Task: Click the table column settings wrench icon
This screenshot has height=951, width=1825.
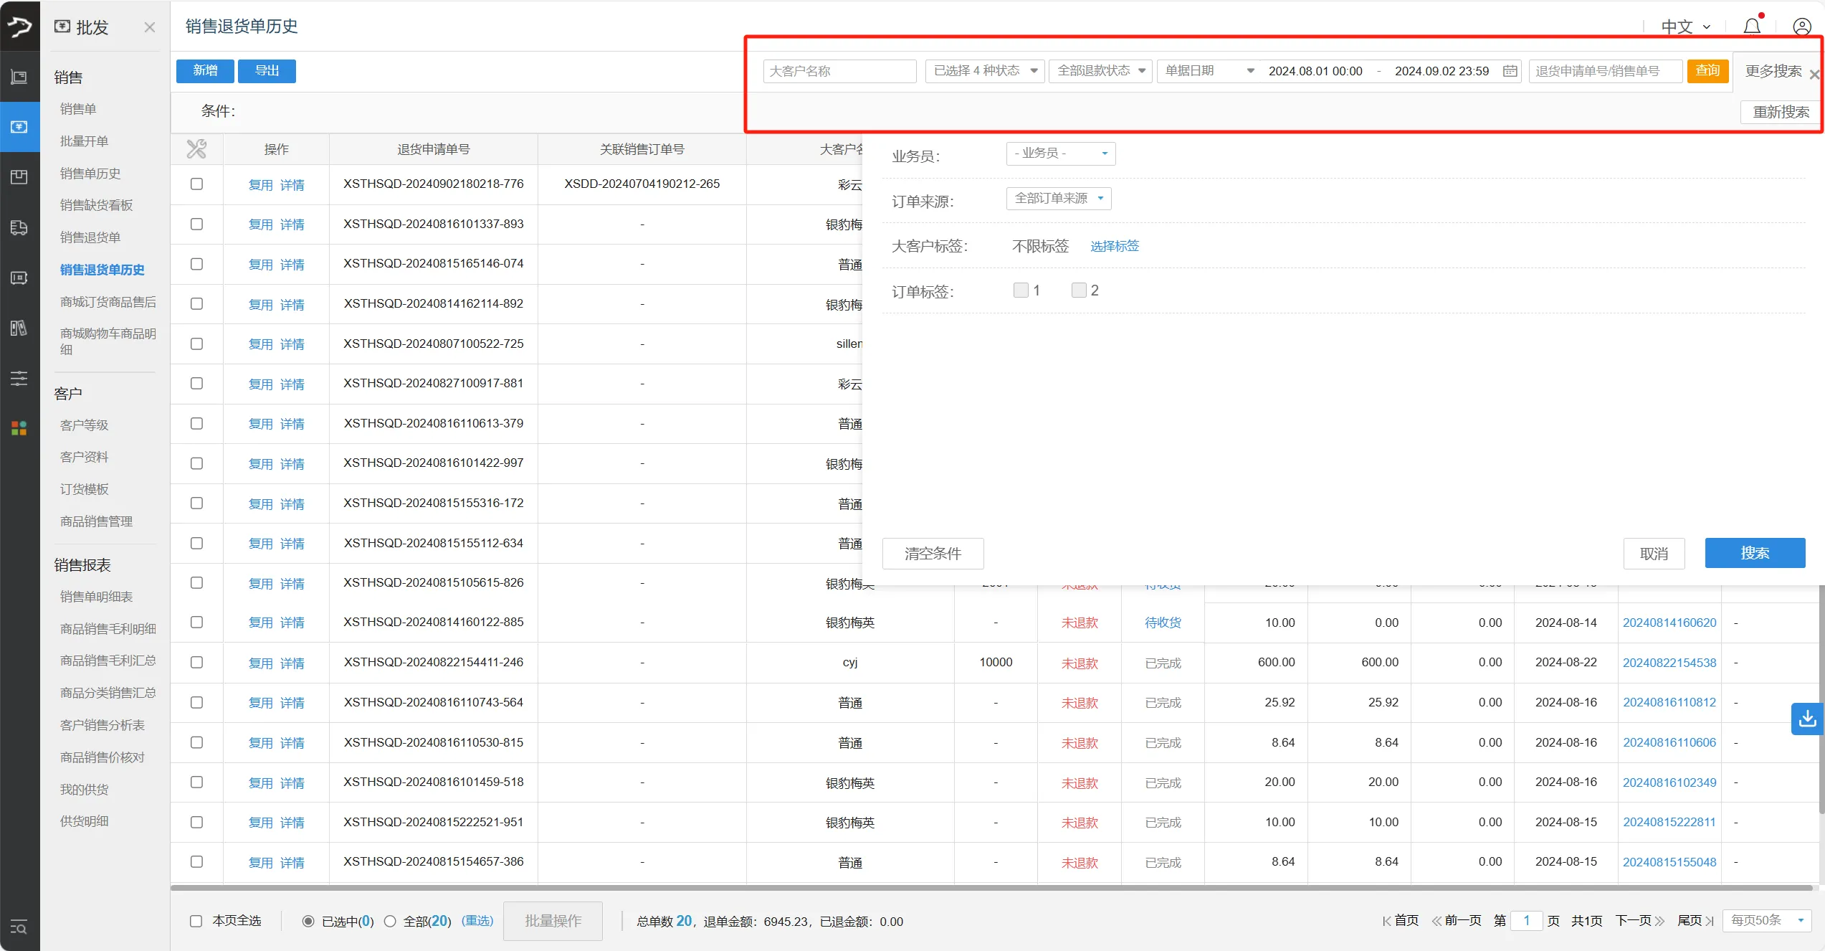Action: pyautogui.click(x=196, y=149)
